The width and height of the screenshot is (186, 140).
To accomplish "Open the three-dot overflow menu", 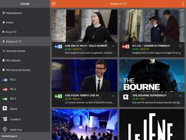I will coord(183,4).
